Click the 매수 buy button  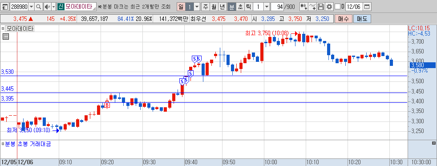344,19
